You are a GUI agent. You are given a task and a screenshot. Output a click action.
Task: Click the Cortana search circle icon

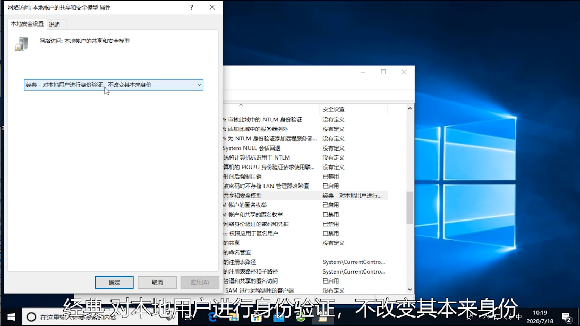(x=31, y=317)
